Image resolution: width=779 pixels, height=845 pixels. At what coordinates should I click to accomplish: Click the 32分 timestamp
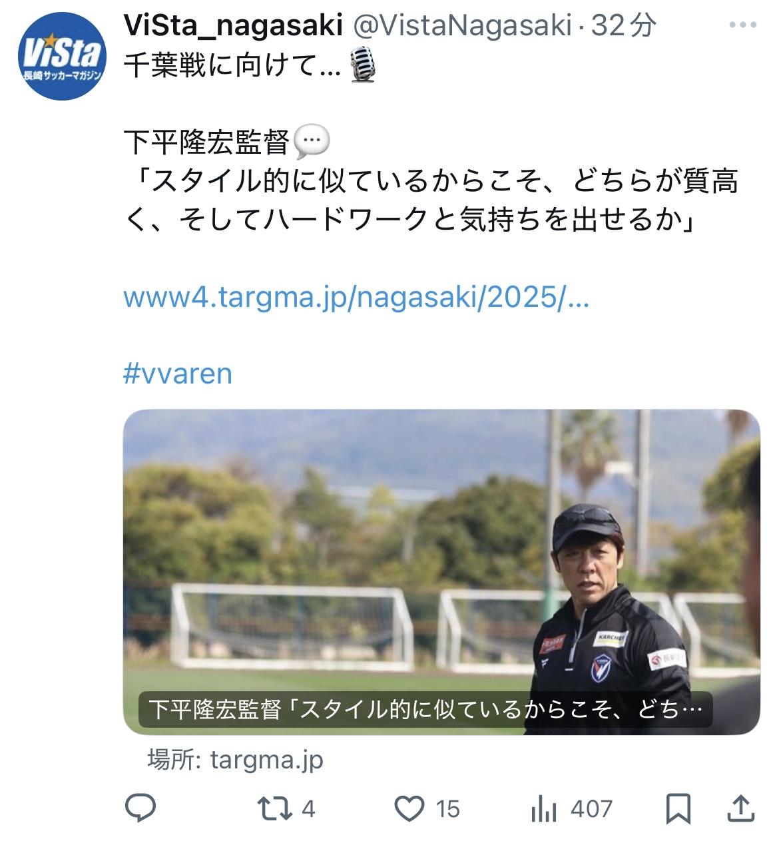(x=624, y=25)
